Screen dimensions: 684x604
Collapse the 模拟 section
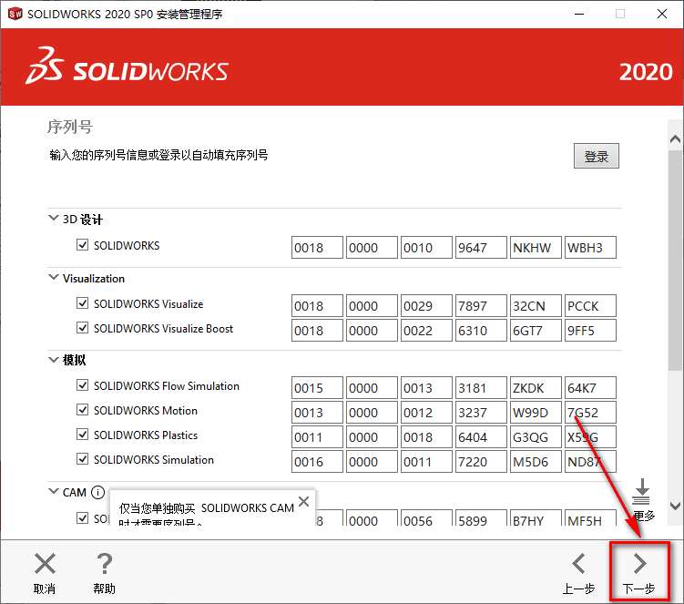click(53, 360)
